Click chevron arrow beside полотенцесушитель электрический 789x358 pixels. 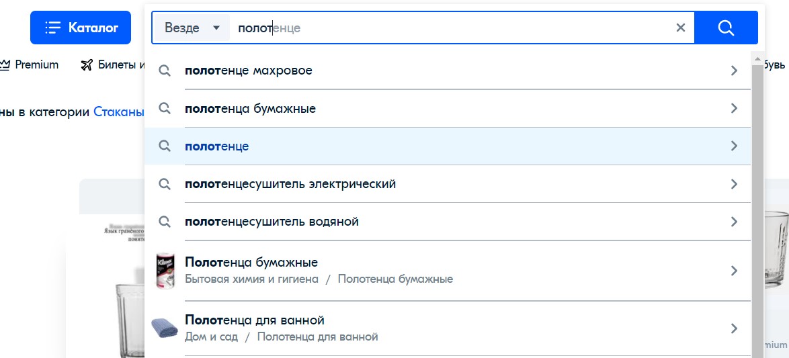point(734,183)
